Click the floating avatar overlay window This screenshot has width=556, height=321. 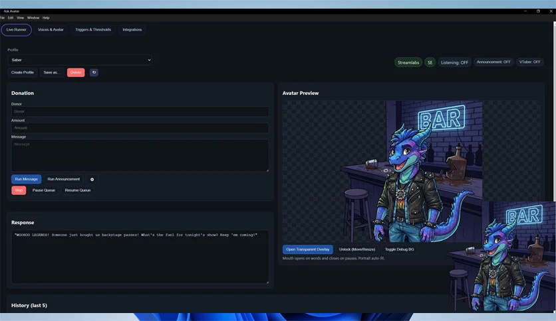tap(501, 256)
